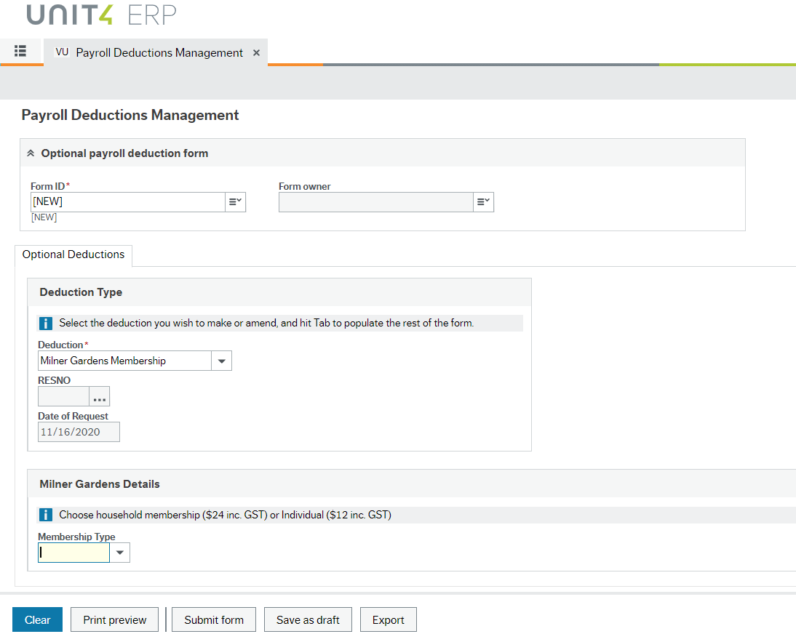Close the Payroll Deductions Management tab
796x634 pixels.
[256, 52]
